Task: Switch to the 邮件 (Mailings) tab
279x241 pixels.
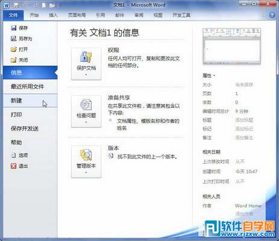Action: (x=120, y=15)
